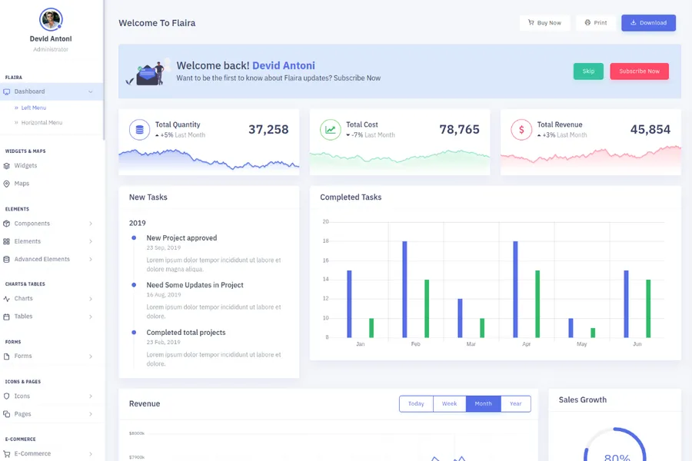Click the Devid Antoni profile avatar
692x461 pixels.
pos(51,19)
